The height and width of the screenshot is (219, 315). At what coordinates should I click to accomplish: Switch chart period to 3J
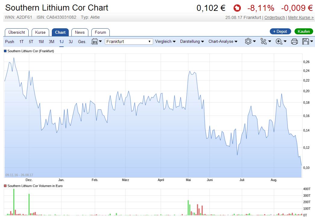coord(71,42)
